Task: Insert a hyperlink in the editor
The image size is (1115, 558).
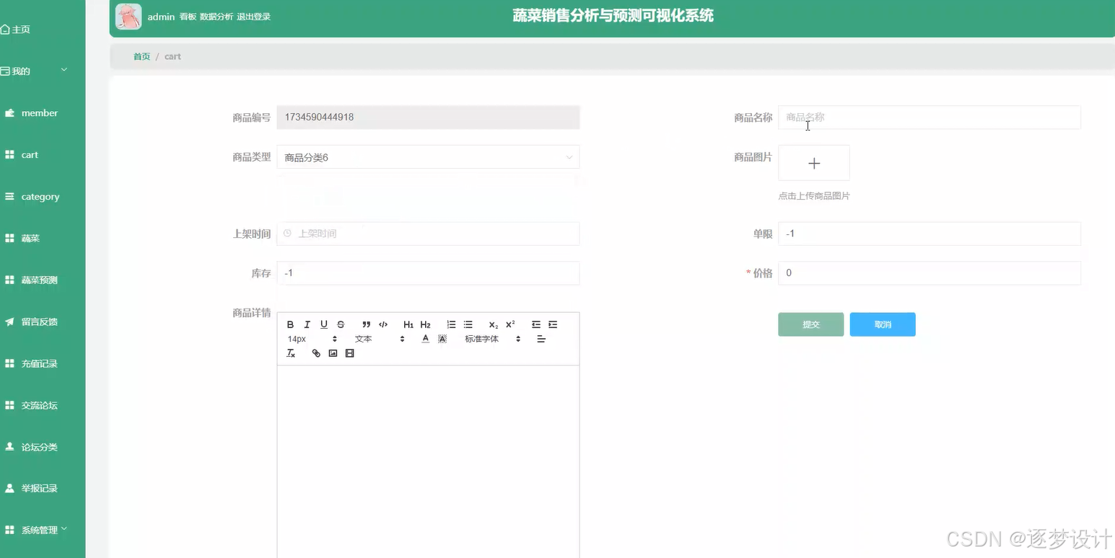Action: pyautogui.click(x=315, y=353)
